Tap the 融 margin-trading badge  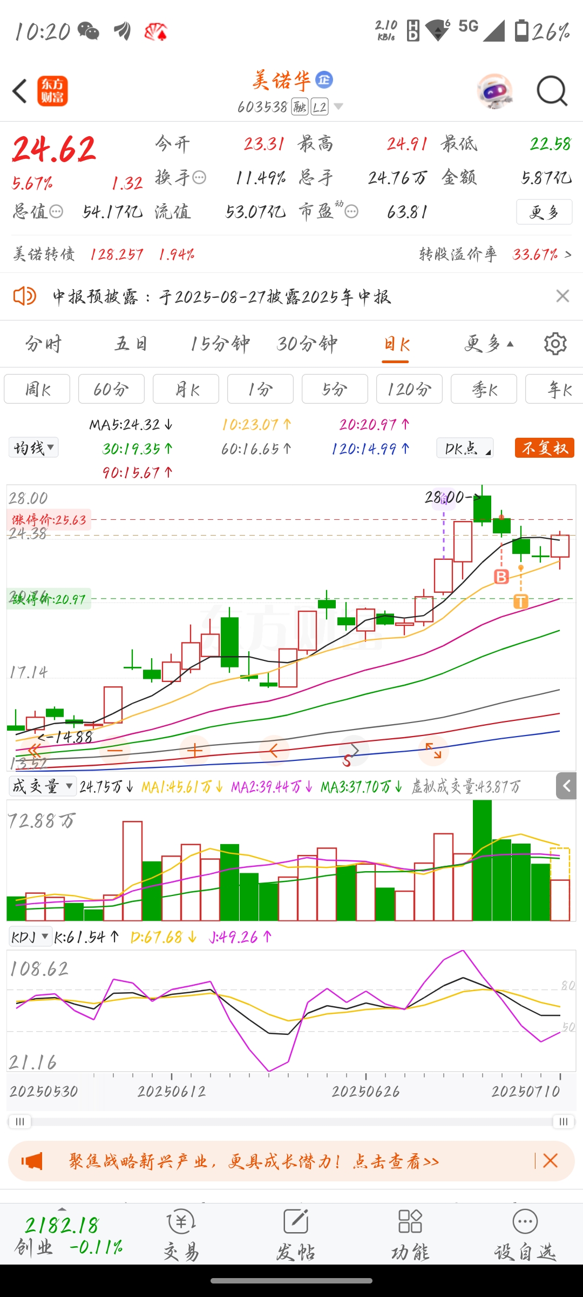pos(300,107)
